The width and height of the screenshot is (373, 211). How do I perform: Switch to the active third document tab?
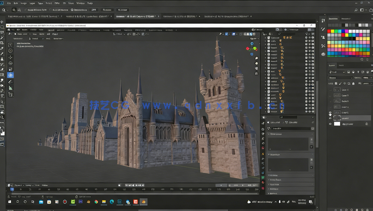click(138, 17)
